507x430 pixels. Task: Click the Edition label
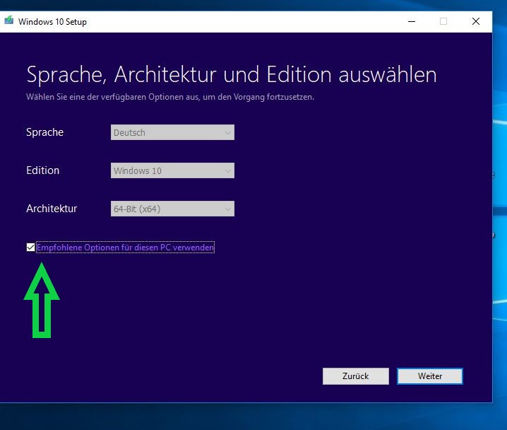tap(42, 170)
